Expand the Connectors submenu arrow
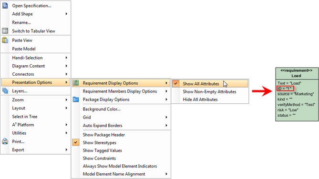The width and height of the screenshot is (319, 179). coord(66,74)
